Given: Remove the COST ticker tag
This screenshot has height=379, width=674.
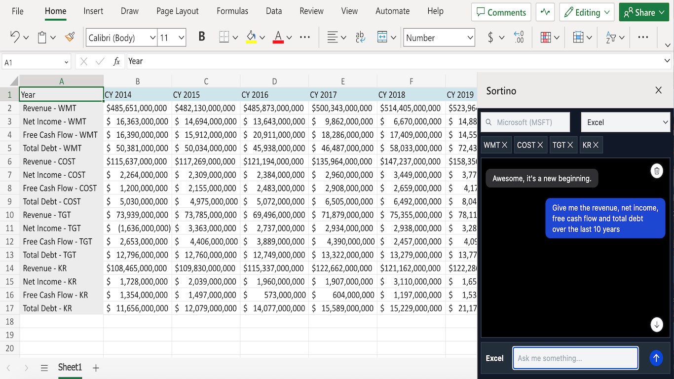Looking at the screenshot, I should pos(540,145).
